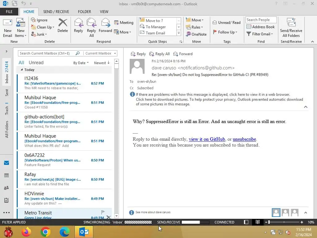Click the ribbon Forward button

105,25
